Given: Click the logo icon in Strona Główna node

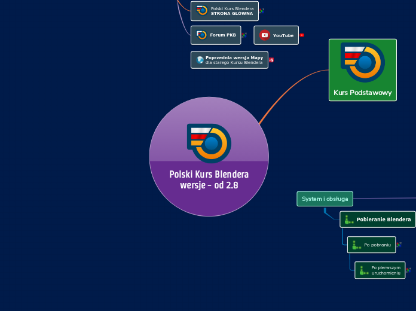Looking at the screenshot, I should pyautogui.click(x=201, y=11).
